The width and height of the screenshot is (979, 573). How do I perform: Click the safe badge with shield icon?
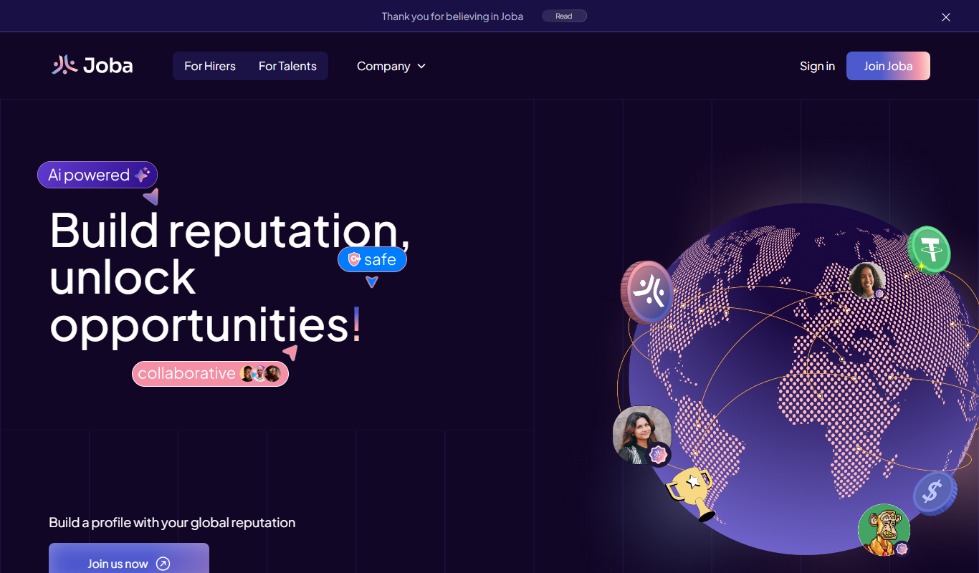[372, 259]
